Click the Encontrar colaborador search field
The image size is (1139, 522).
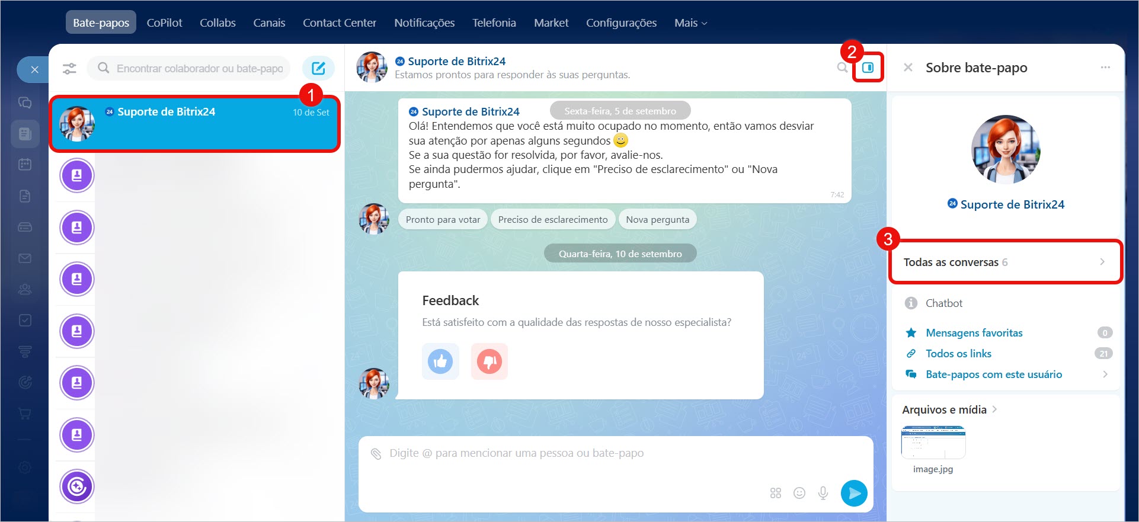[199, 69]
